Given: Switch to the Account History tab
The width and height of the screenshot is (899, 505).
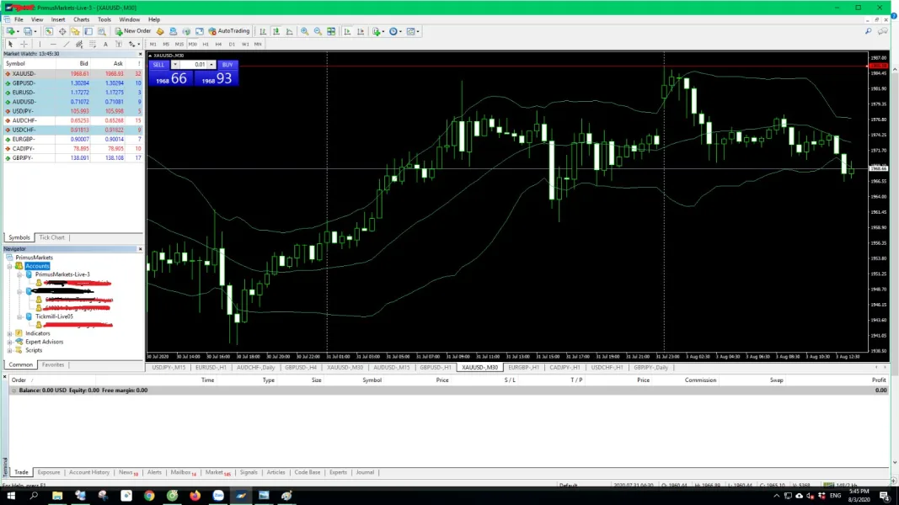Looking at the screenshot, I should point(89,472).
